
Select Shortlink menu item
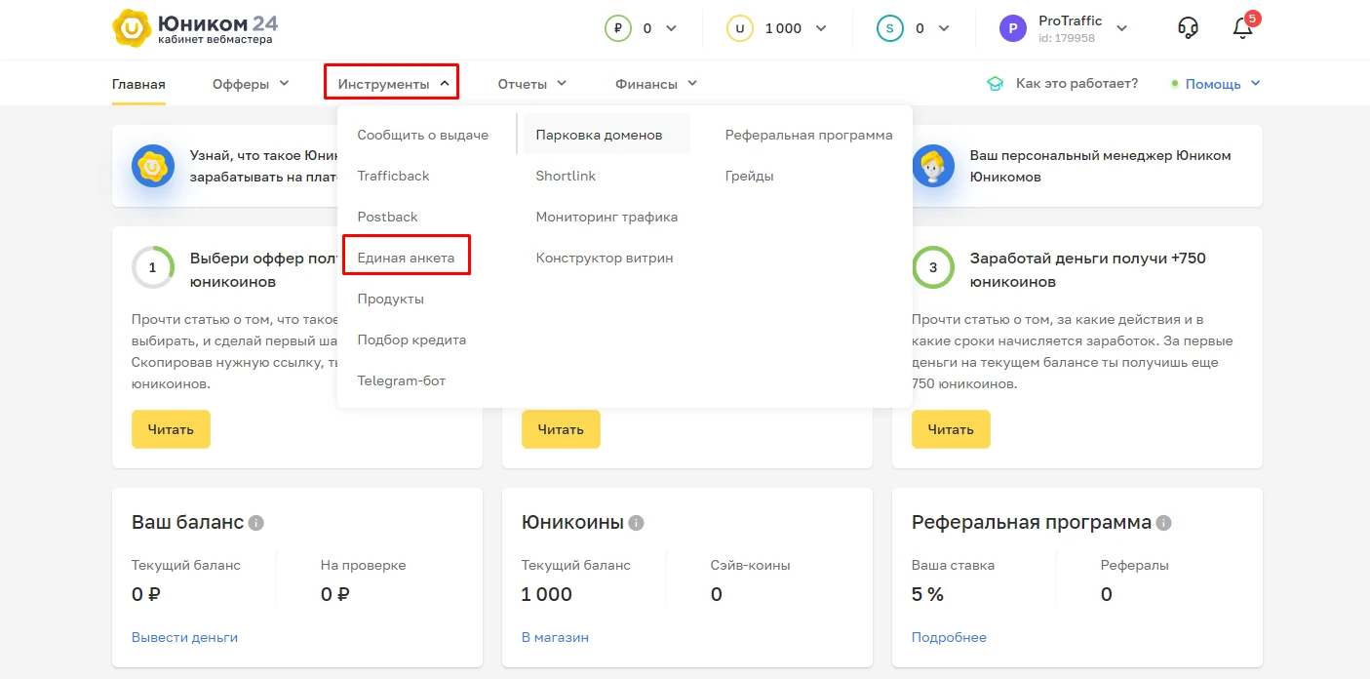[566, 176]
